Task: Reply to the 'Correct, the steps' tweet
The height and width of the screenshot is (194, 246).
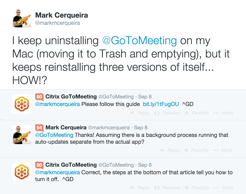Action: click(x=140, y=187)
